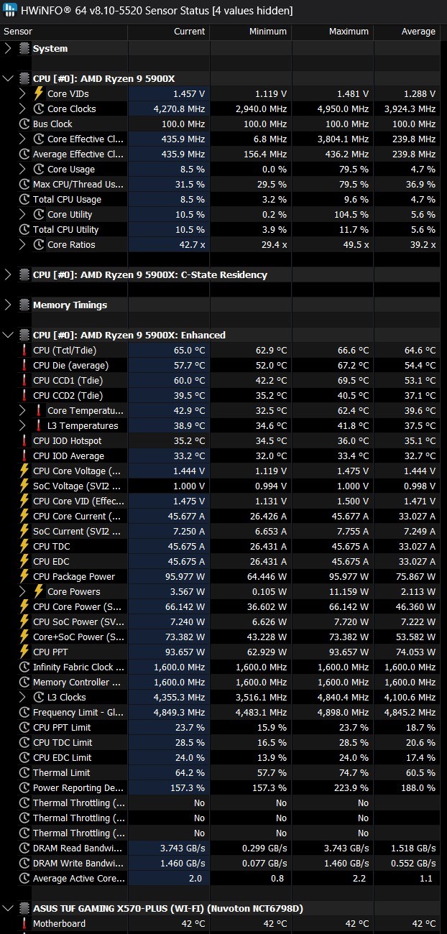Collapse the CPU [#0]: AMD Ryzen 9 5900X group

[x=8, y=79]
